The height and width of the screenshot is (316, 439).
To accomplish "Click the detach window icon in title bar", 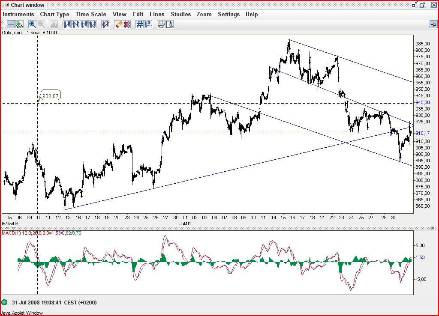I will (415, 5).
